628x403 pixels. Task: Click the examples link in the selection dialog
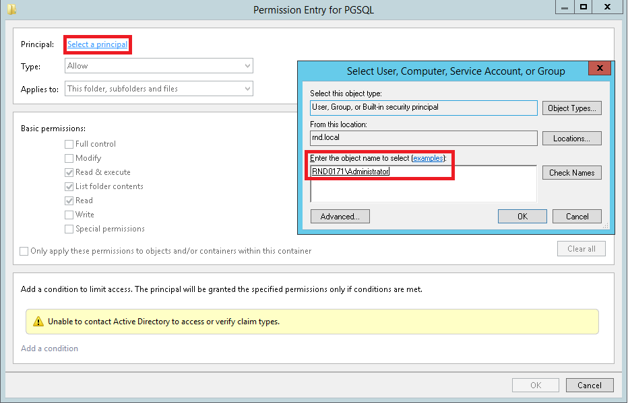427,158
